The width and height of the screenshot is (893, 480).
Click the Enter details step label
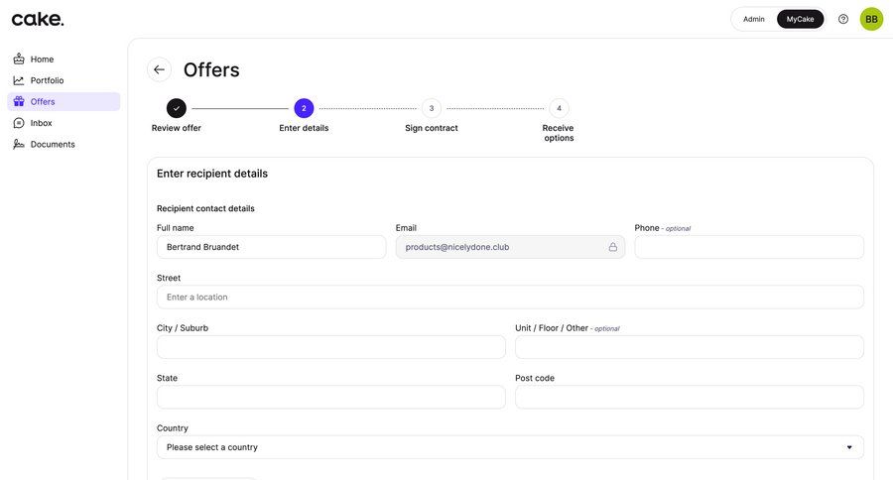click(x=305, y=128)
